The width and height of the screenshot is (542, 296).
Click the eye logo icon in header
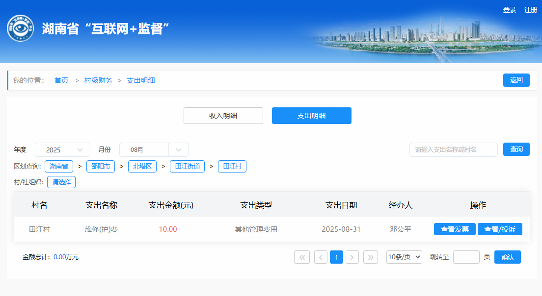pyautogui.click(x=21, y=28)
